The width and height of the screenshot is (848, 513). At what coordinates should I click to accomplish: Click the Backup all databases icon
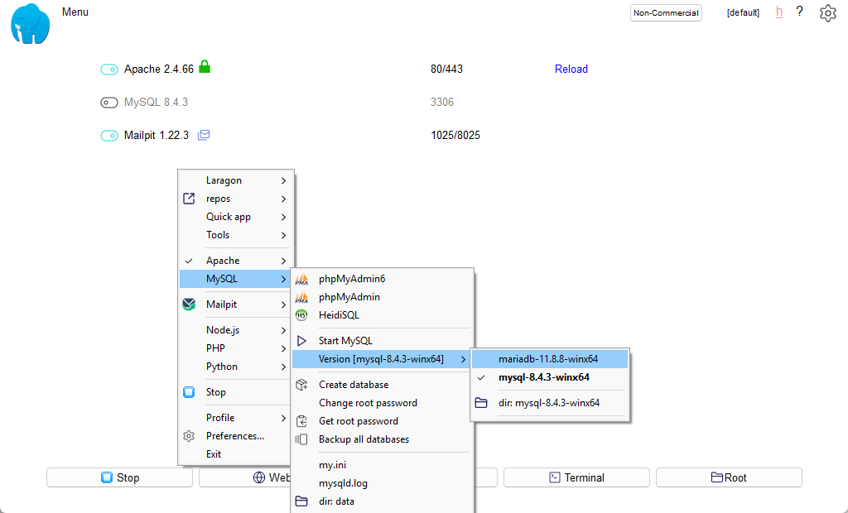[x=301, y=439]
